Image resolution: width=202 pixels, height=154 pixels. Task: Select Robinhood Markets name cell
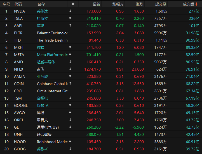pyautogui.click(x=52, y=142)
